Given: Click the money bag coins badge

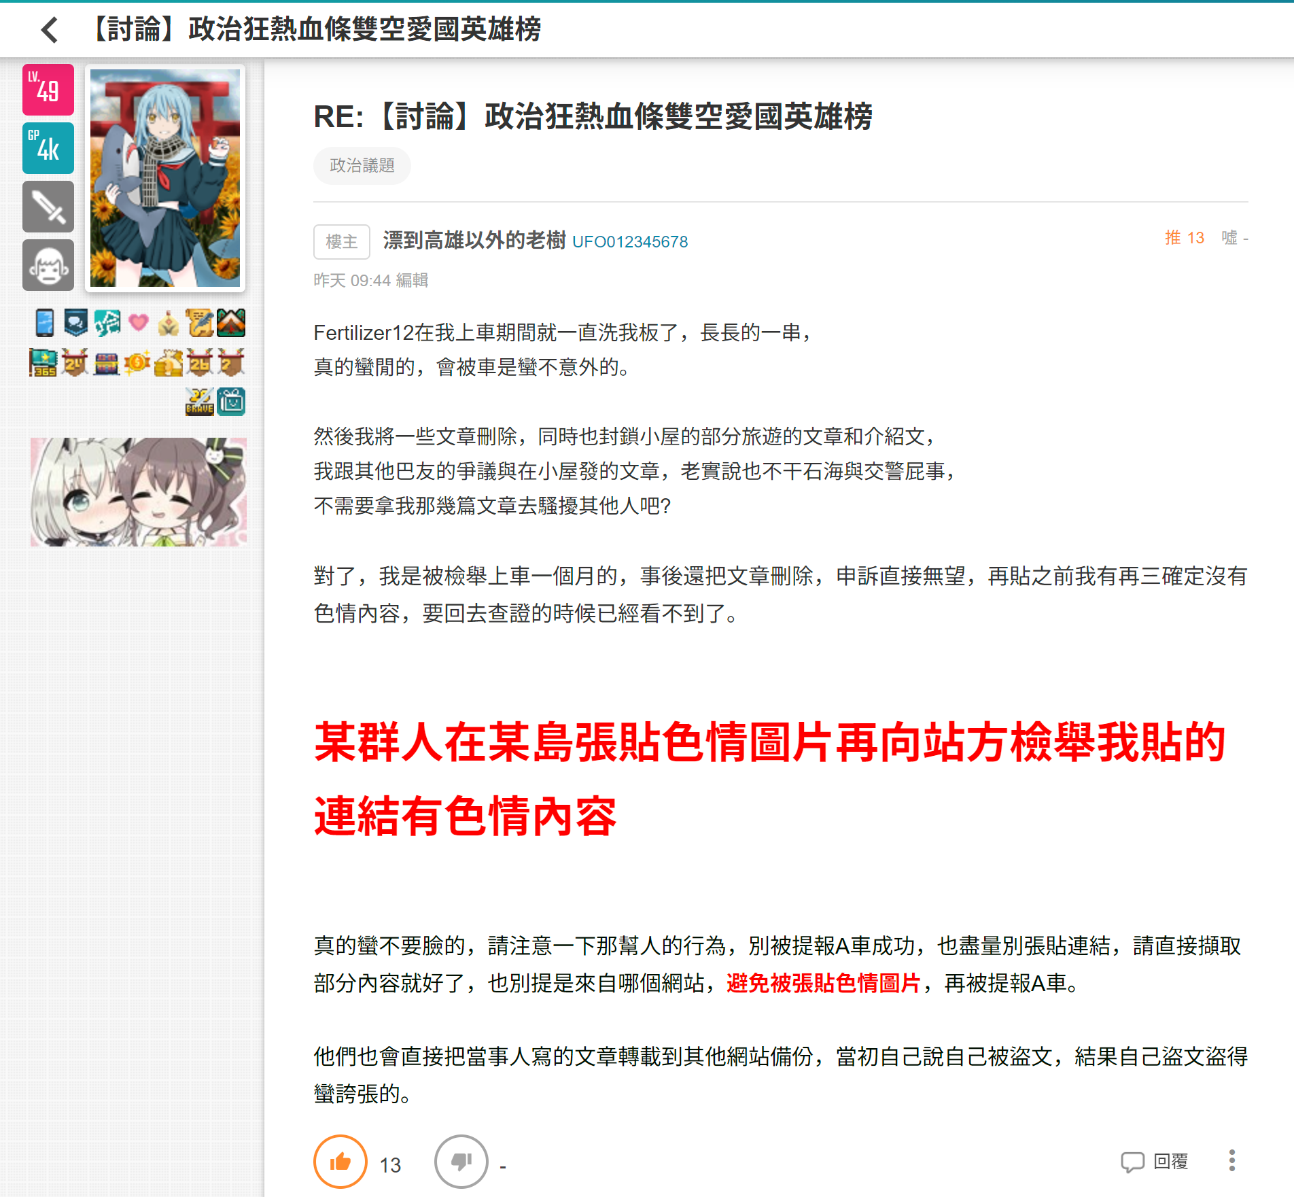Looking at the screenshot, I should tap(169, 363).
